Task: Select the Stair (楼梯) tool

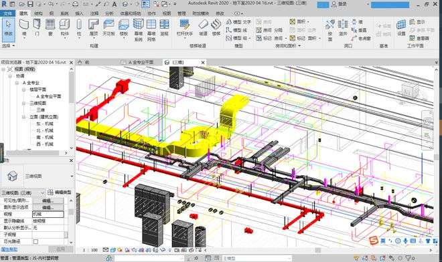Action: coord(216,27)
